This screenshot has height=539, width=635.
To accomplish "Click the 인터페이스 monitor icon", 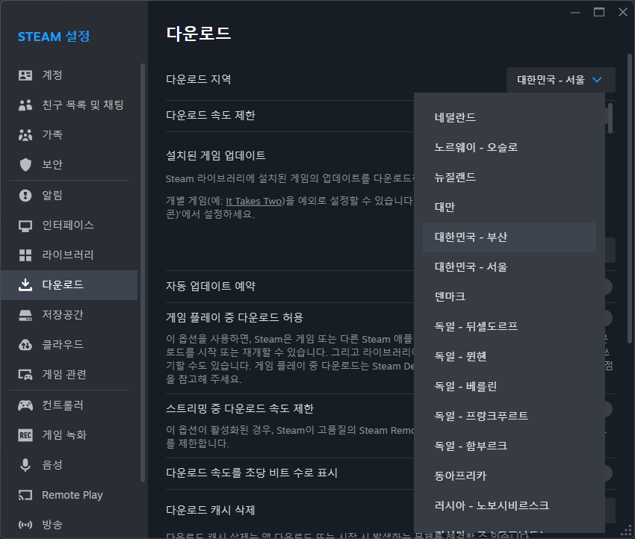I will [25, 225].
